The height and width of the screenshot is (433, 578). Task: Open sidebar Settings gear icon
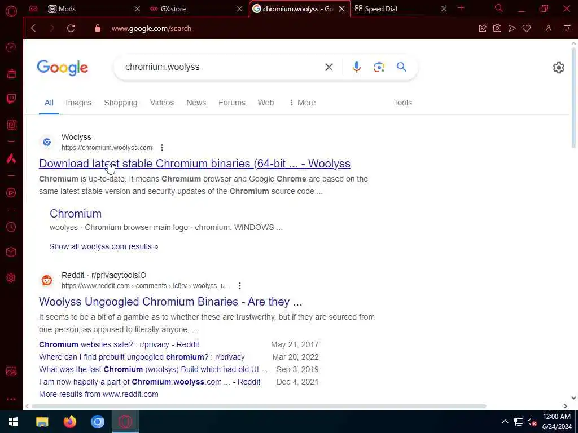pos(11,277)
